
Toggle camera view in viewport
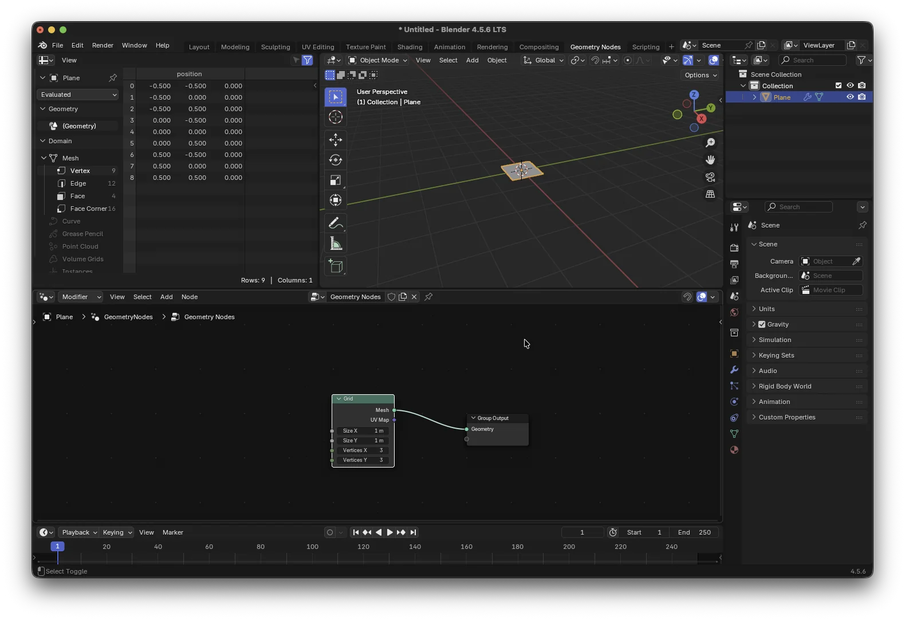click(710, 177)
